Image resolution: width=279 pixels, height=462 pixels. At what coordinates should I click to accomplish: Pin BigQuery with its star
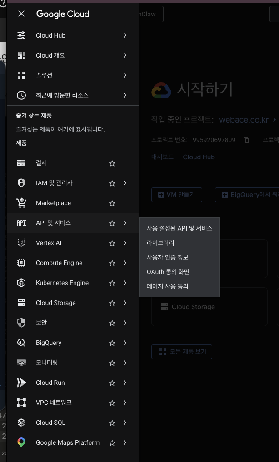tap(112, 343)
